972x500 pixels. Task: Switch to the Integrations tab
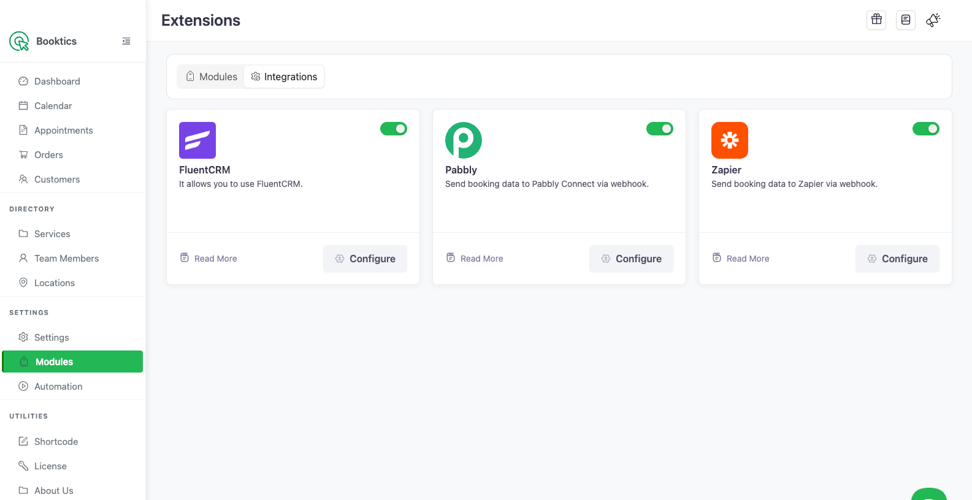tap(284, 77)
